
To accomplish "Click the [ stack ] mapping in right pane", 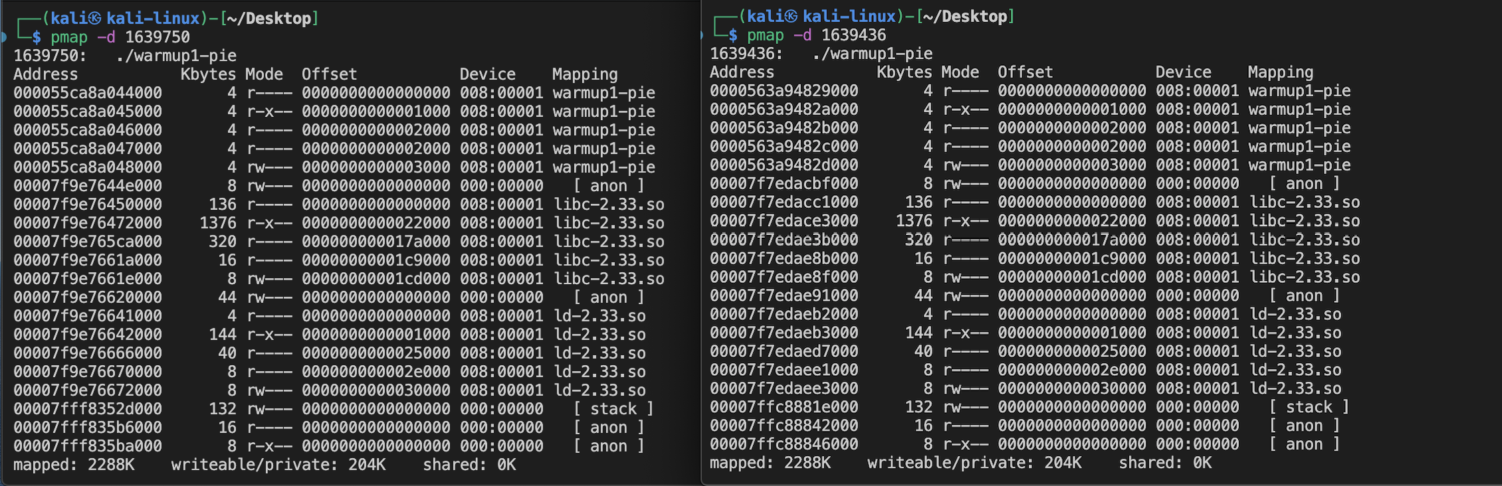I will pos(1309,407).
